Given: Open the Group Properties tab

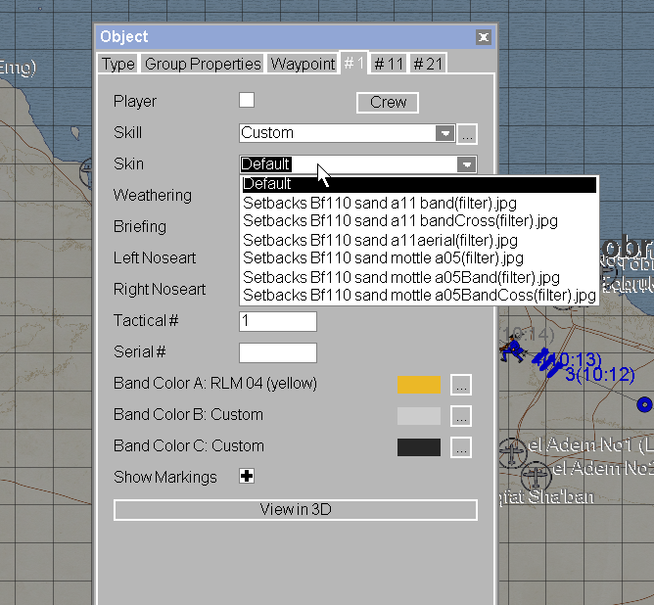Looking at the screenshot, I should (203, 64).
